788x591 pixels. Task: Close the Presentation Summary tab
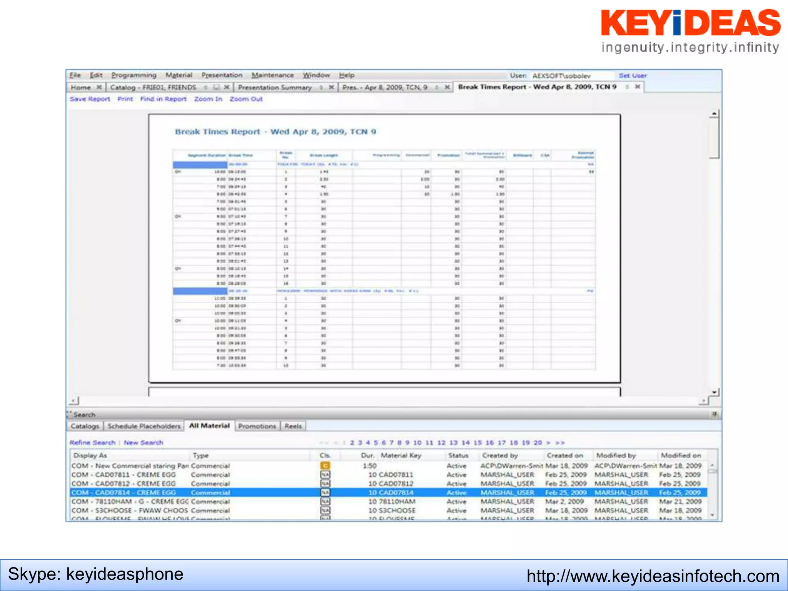click(331, 87)
